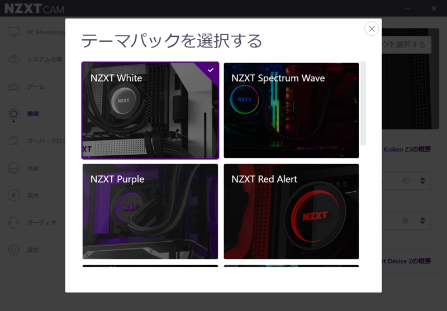Pick the NZXT Purple theme pack
Screen dimensions: 447x311
pos(150,211)
